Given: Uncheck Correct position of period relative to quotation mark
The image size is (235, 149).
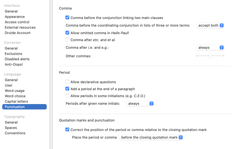Looking at the screenshot, I should coord(67,130).
